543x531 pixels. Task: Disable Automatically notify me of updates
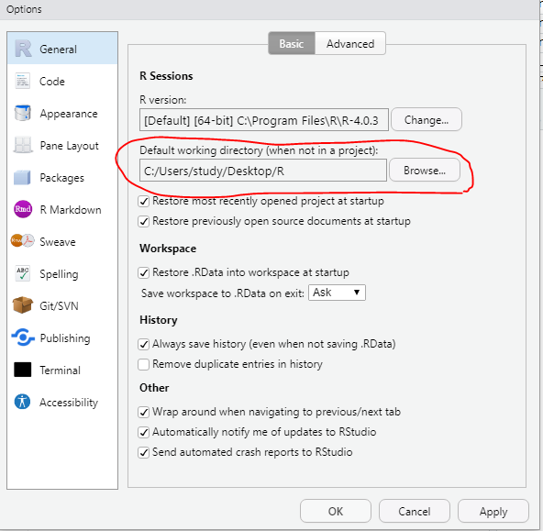[x=143, y=432]
